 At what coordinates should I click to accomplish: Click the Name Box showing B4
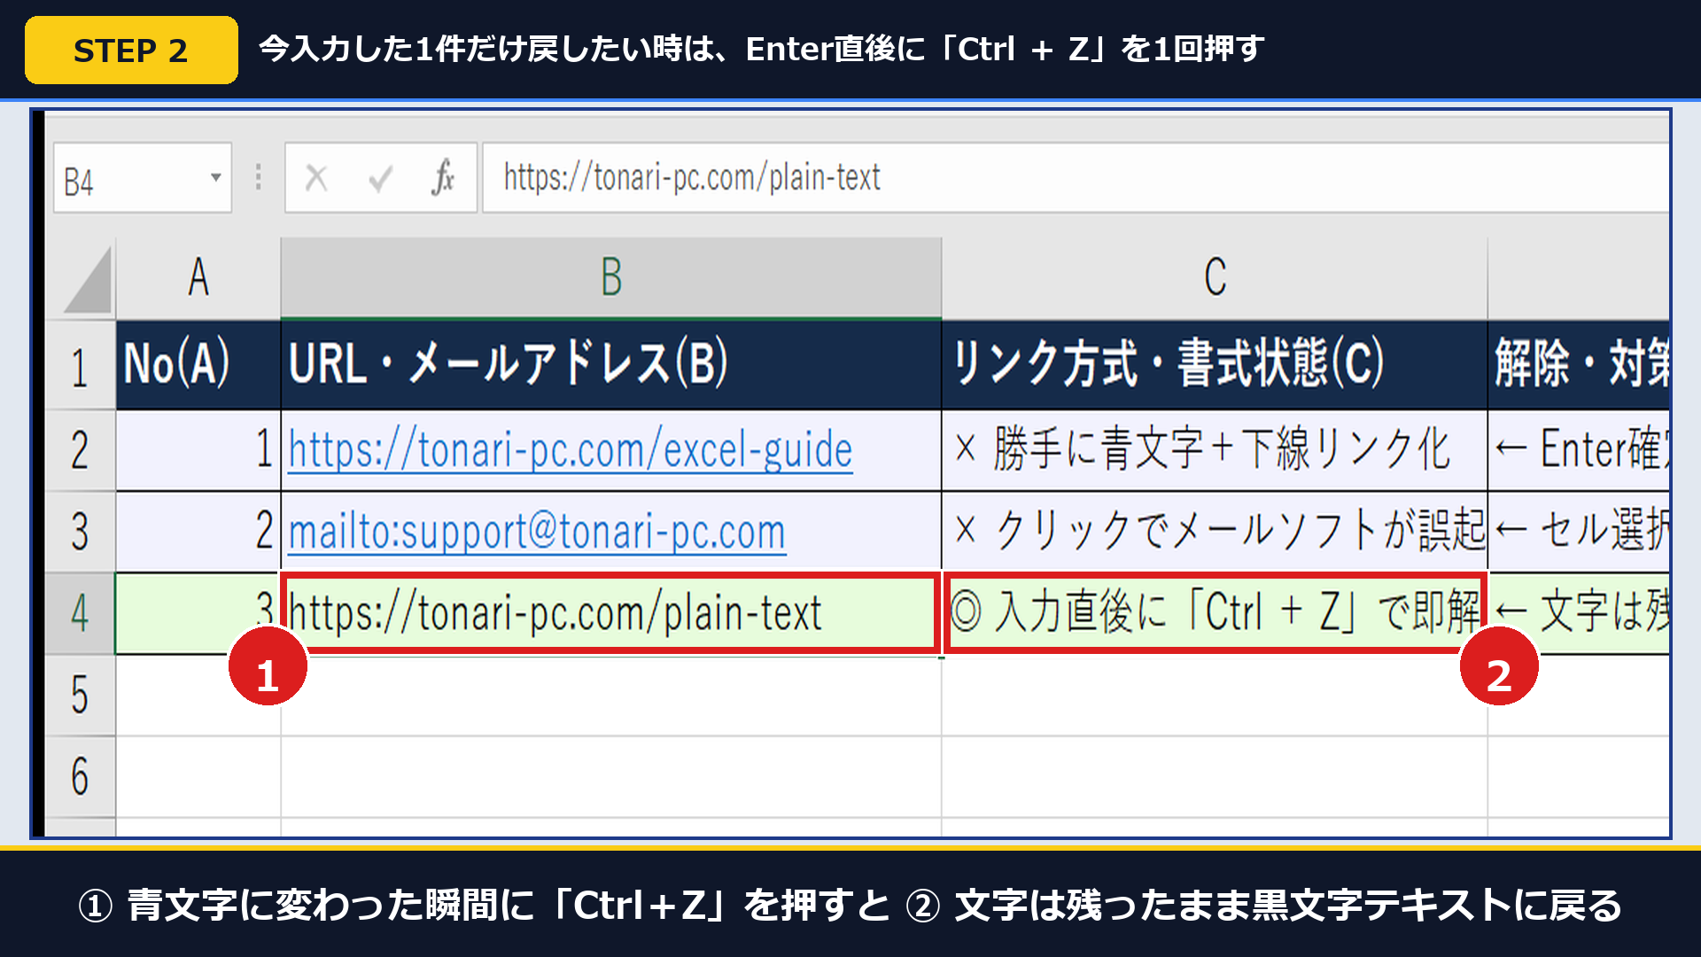(x=142, y=178)
